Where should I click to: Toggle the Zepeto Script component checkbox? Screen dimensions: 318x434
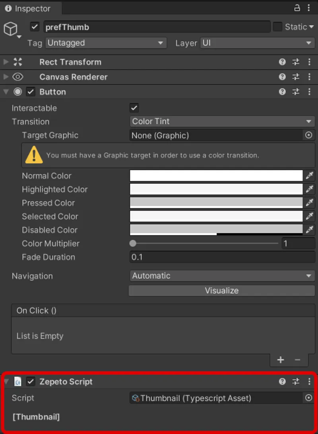point(31,381)
